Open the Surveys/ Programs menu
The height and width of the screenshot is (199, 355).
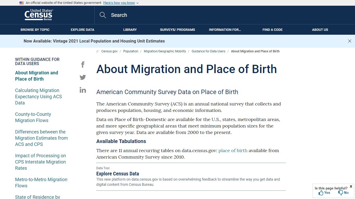[177, 30]
